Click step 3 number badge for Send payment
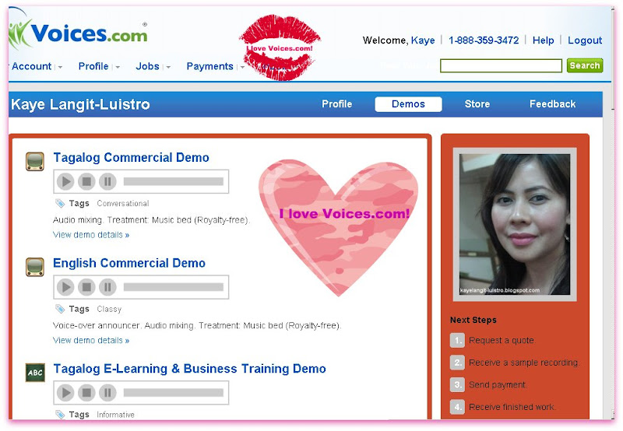The image size is (623, 431). click(457, 384)
